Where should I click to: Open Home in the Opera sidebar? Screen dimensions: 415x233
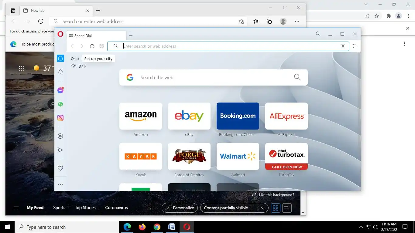(60, 58)
